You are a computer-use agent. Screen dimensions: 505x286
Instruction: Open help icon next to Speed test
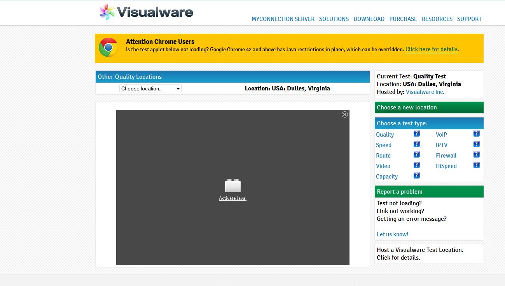[x=416, y=144]
